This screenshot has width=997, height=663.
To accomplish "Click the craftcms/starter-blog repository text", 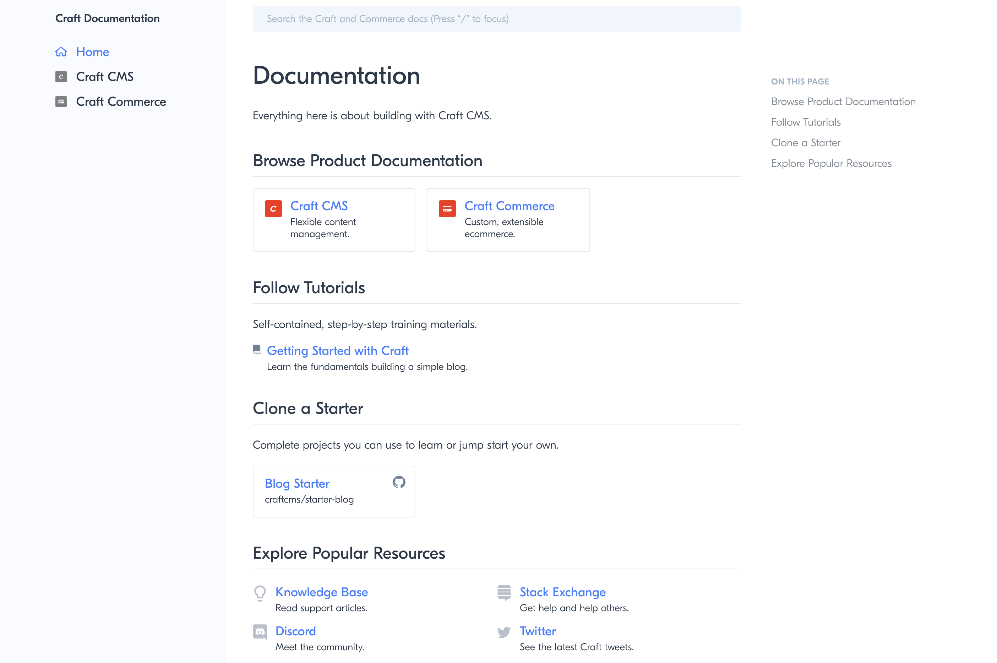I will 309,499.
